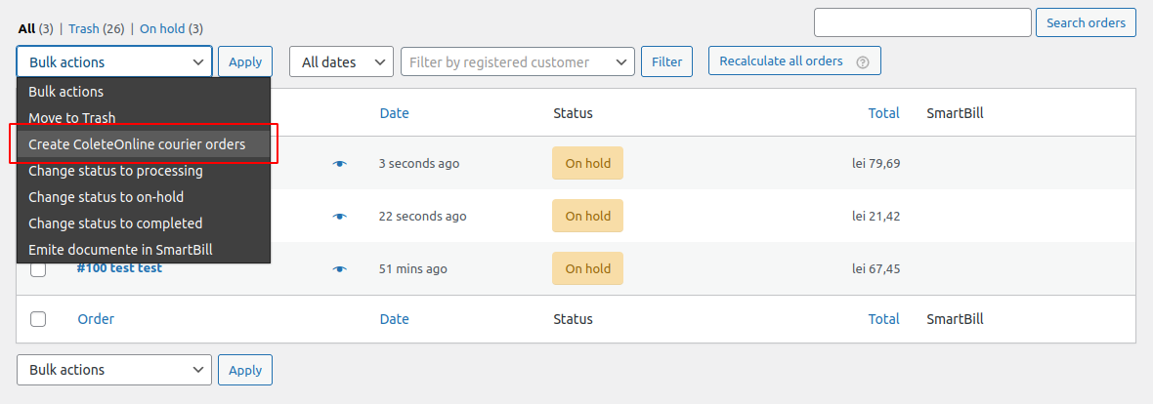Screen dimensions: 1153x404
Task: Choose Emite documente in SmartBill option
Action: (144, 249)
